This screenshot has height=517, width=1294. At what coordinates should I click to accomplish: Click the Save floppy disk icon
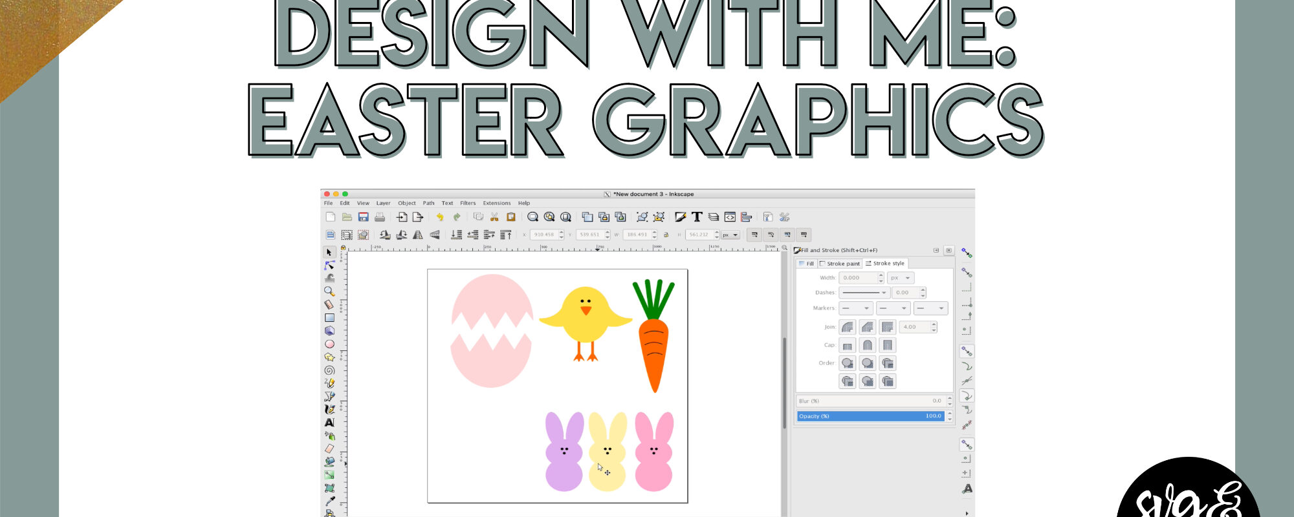[x=363, y=217]
